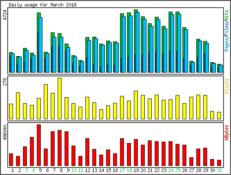The image size is (231, 175).
Task: Click day label 26 on x-axis
Action: pyautogui.click(x=185, y=170)
